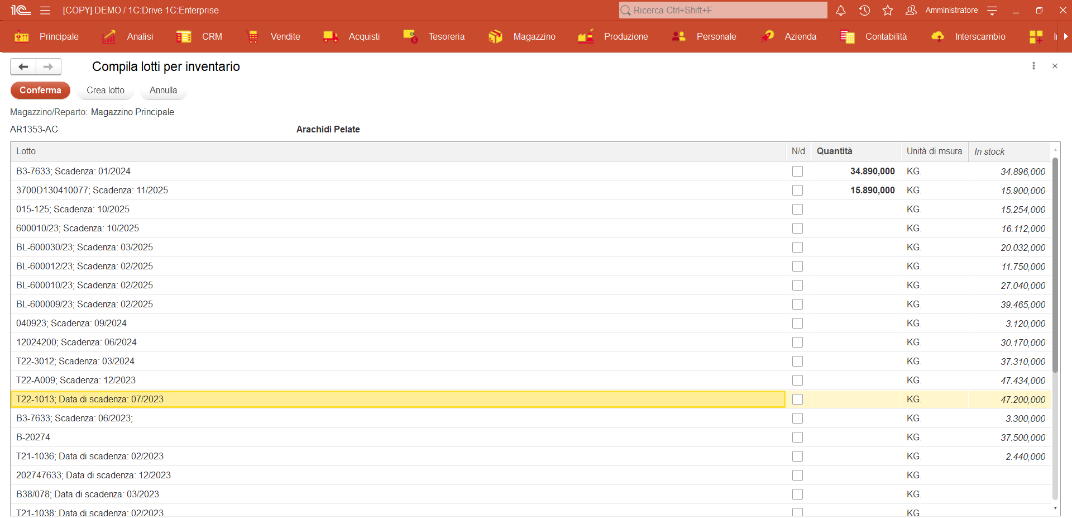This screenshot has width=1072, height=518.
Task: Click the table vertical scrollbar thumb
Action: 1055,265
